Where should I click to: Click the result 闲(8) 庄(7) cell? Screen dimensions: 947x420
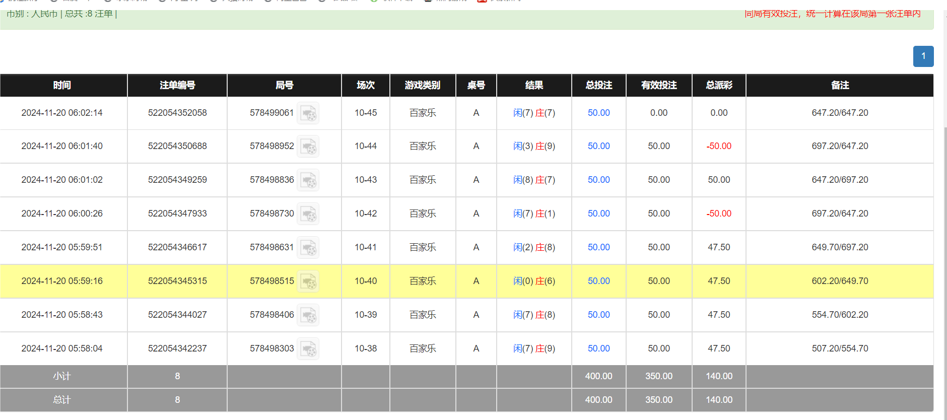click(x=534, y=180)
